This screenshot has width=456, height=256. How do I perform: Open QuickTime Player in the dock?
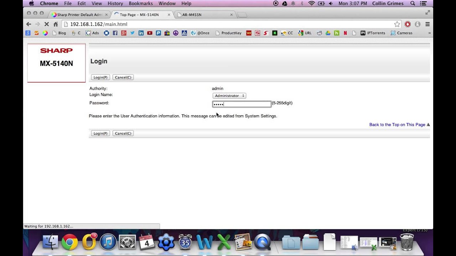pos(263,242)
